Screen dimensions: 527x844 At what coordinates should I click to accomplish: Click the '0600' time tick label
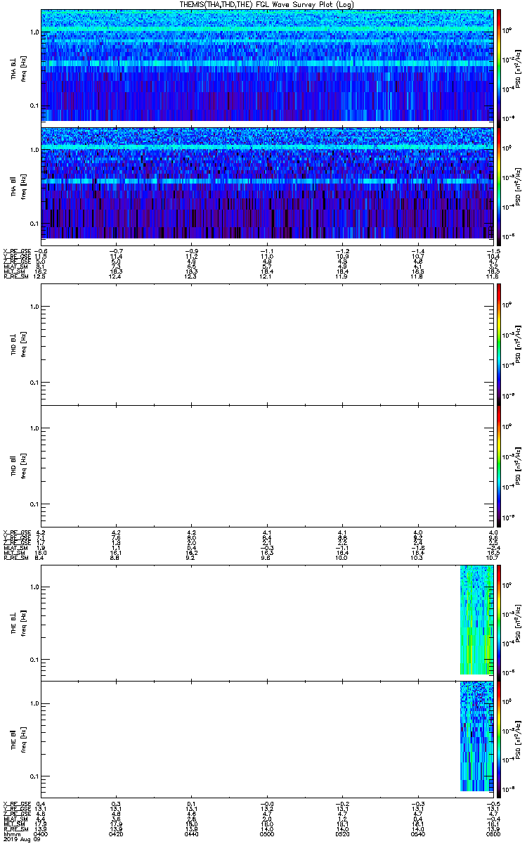[x=493, y=833]
